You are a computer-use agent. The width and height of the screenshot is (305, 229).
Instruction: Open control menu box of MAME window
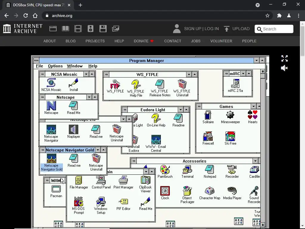pyautogui.click(x=47, y=180)
